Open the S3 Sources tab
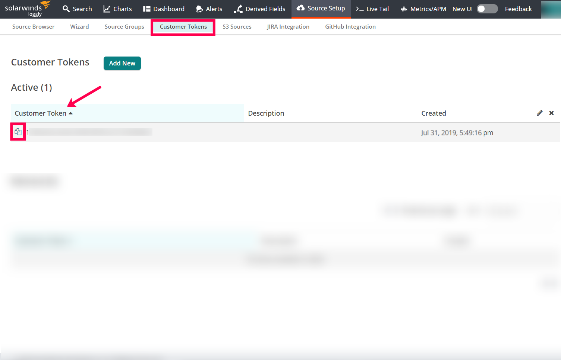561x360 pixels. [x=237, y=27]
